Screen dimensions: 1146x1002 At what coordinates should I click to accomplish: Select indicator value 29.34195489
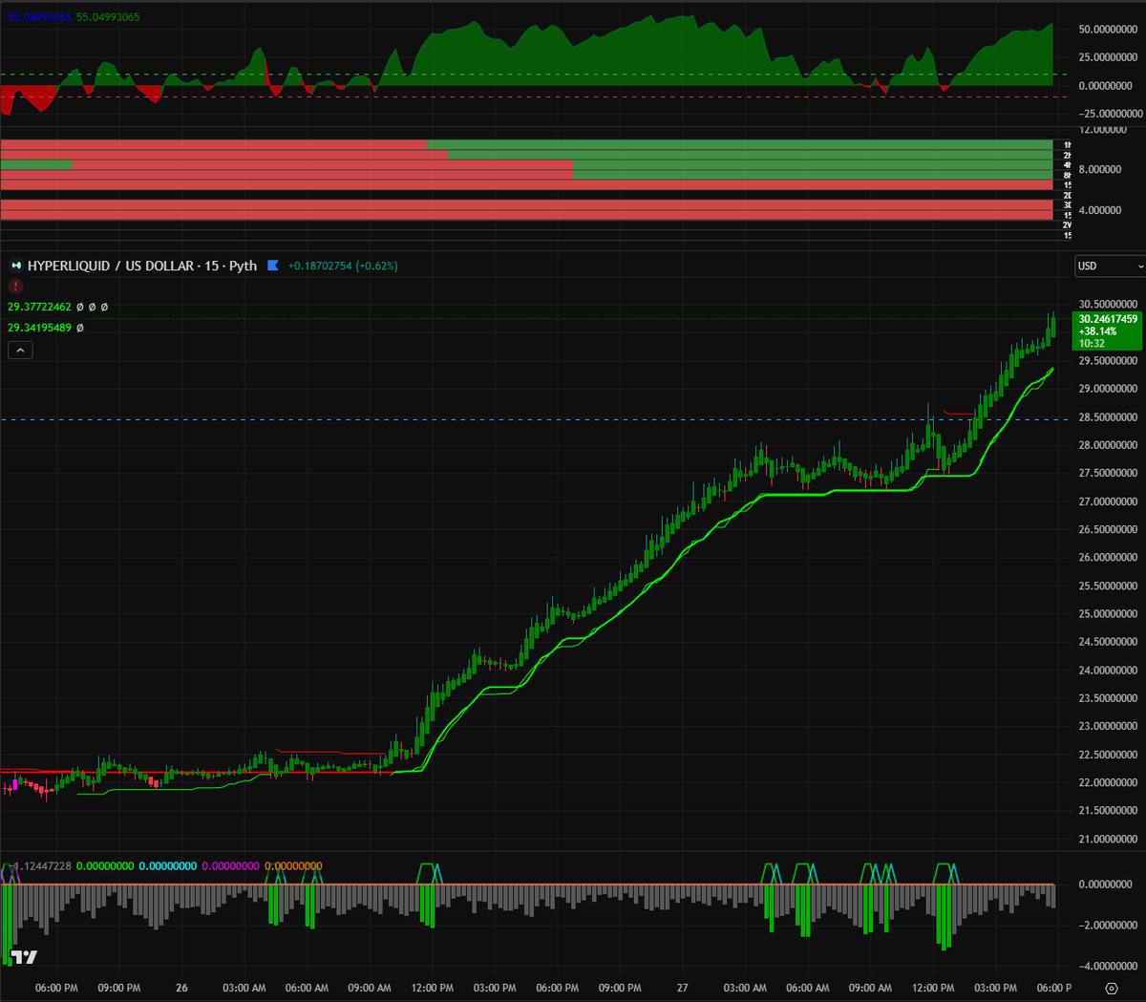(x=39, y=328)
